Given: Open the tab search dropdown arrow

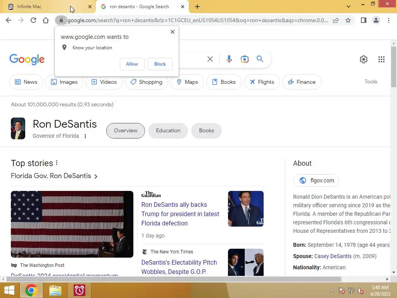Looking at the screenshot, I should (x=349, y=7).
